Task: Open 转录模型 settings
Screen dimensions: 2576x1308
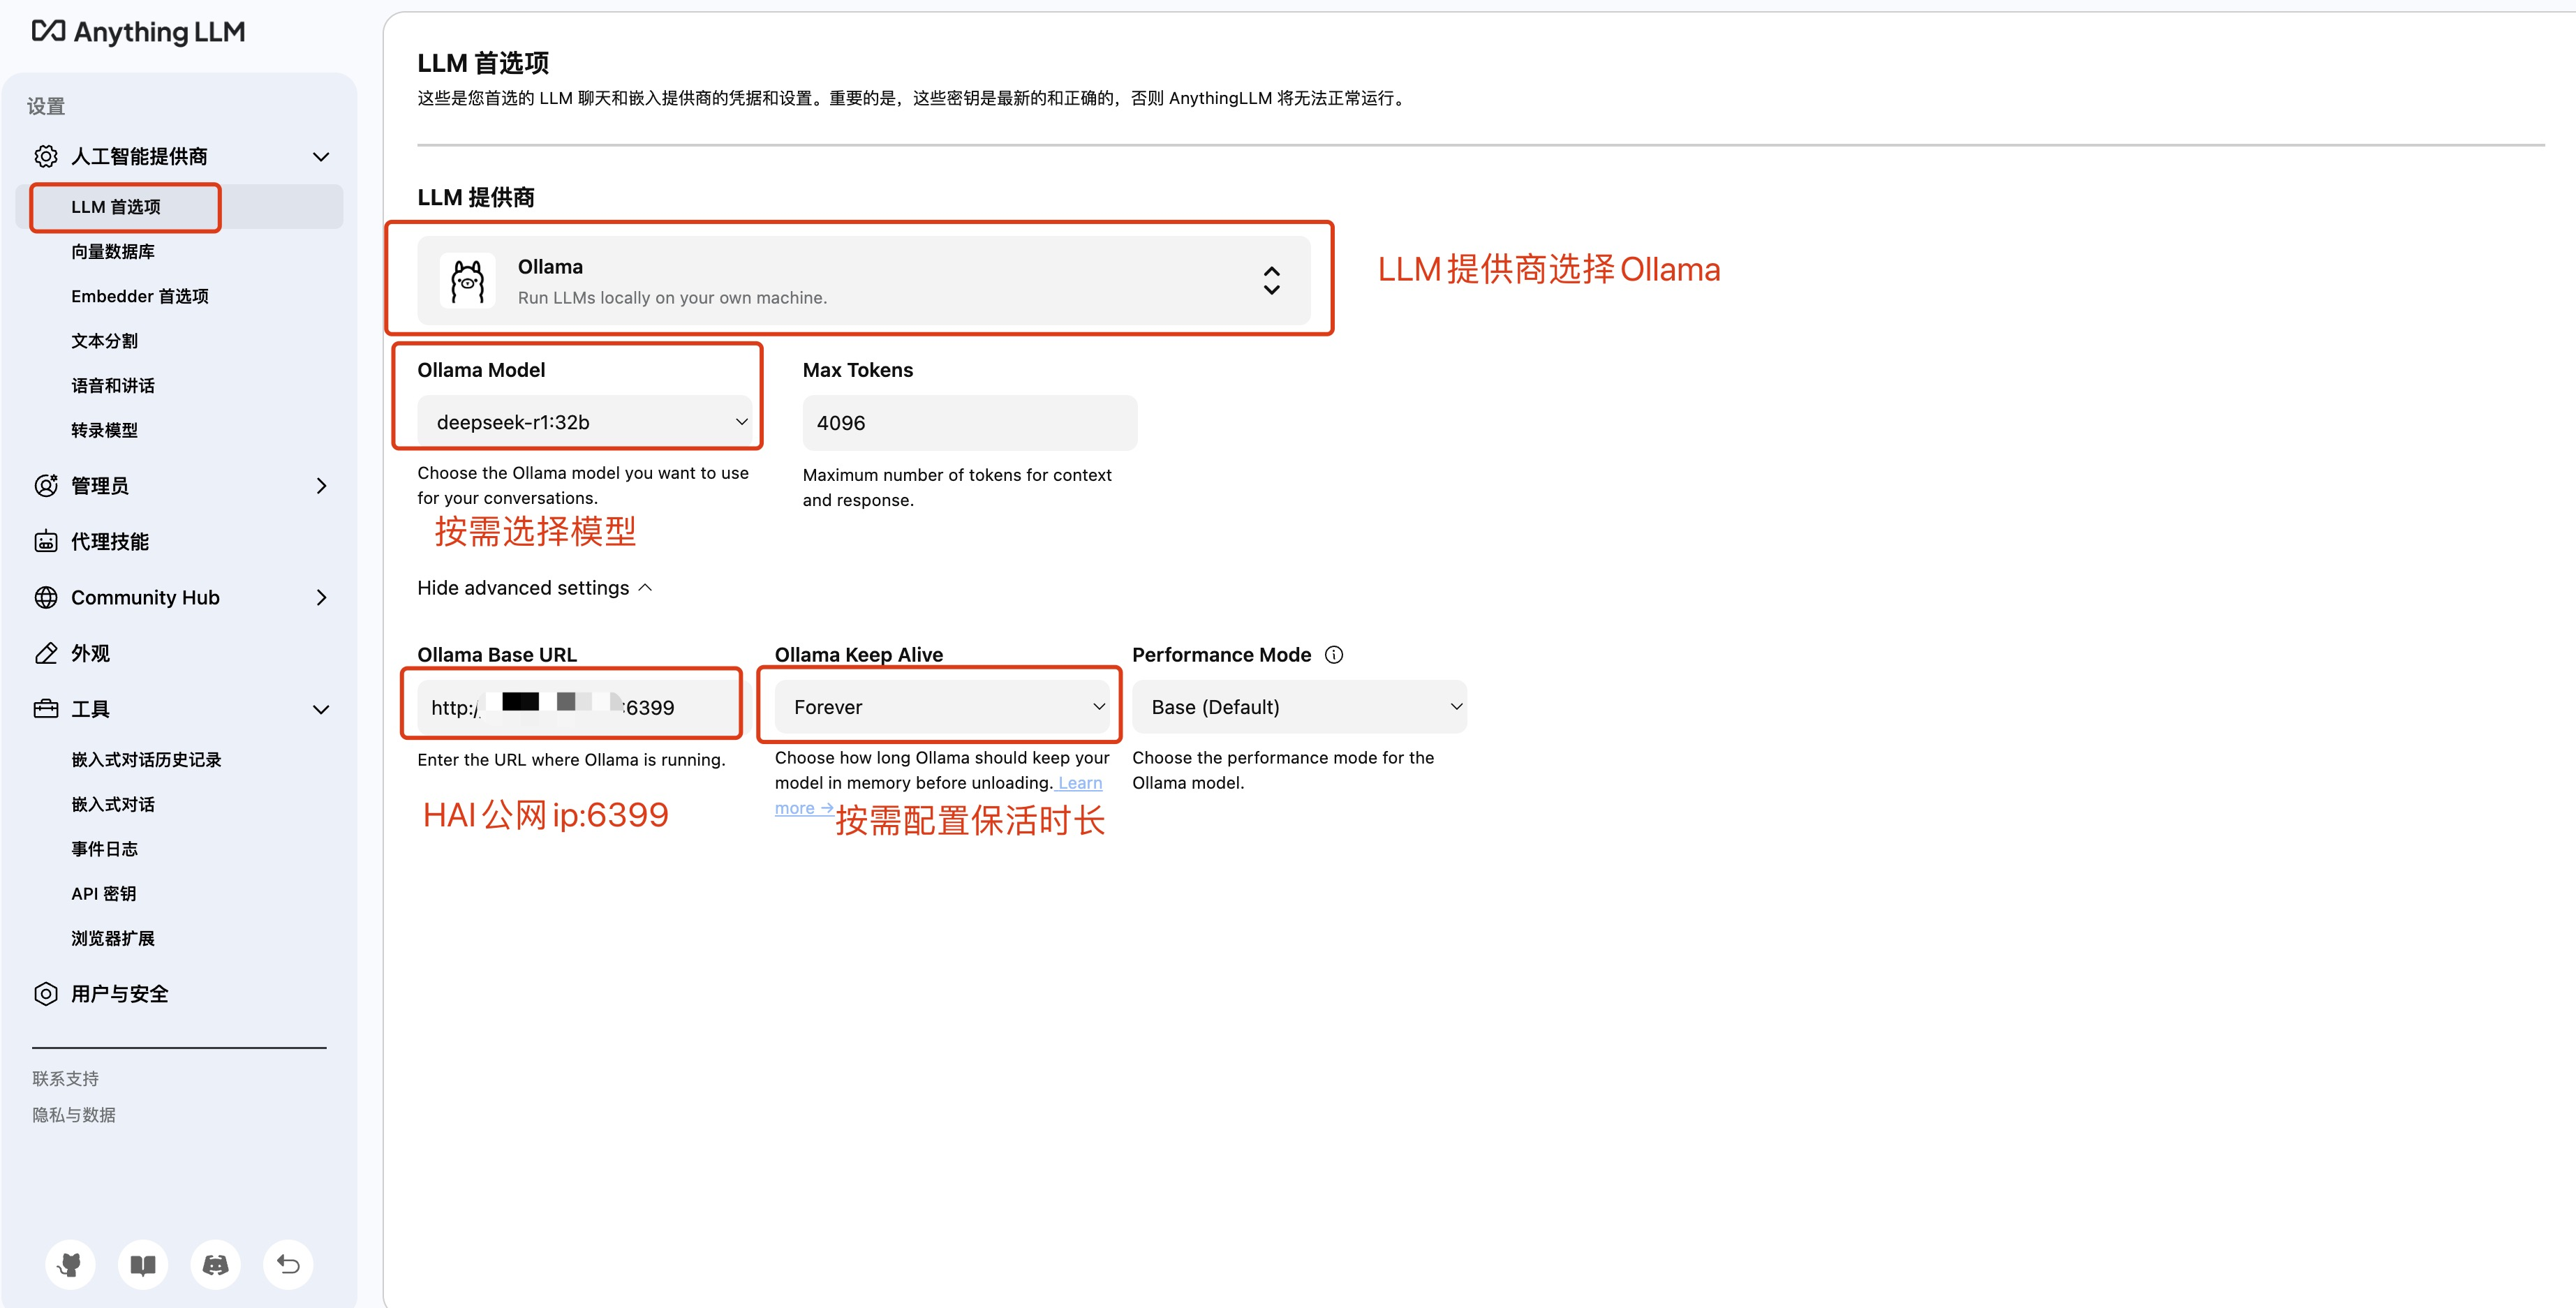Action: (104, 430)
